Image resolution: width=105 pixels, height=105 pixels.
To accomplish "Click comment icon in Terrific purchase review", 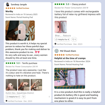I will 24,97.
